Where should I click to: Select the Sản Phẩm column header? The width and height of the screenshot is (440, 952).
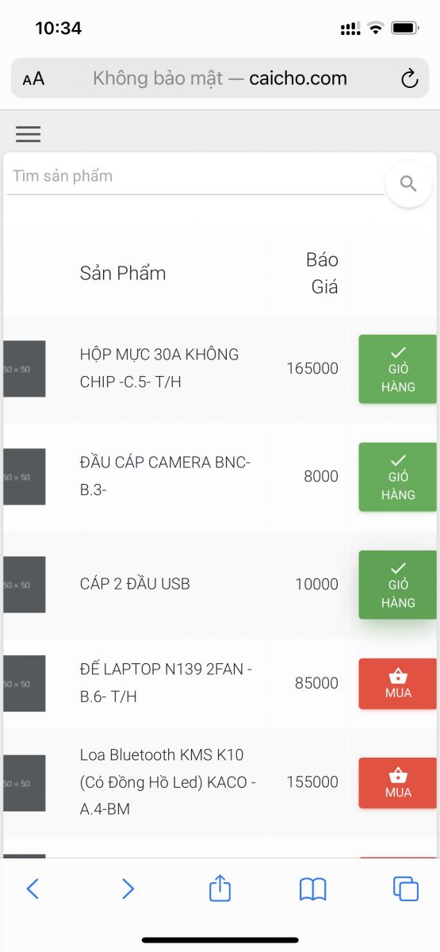coord(123,274)
